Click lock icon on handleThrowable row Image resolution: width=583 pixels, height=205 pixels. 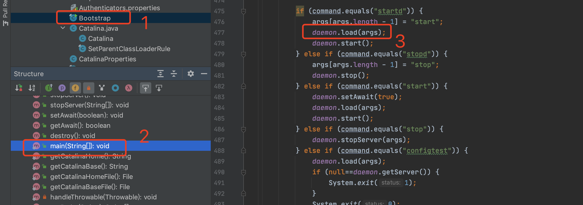tap(45, 197)
